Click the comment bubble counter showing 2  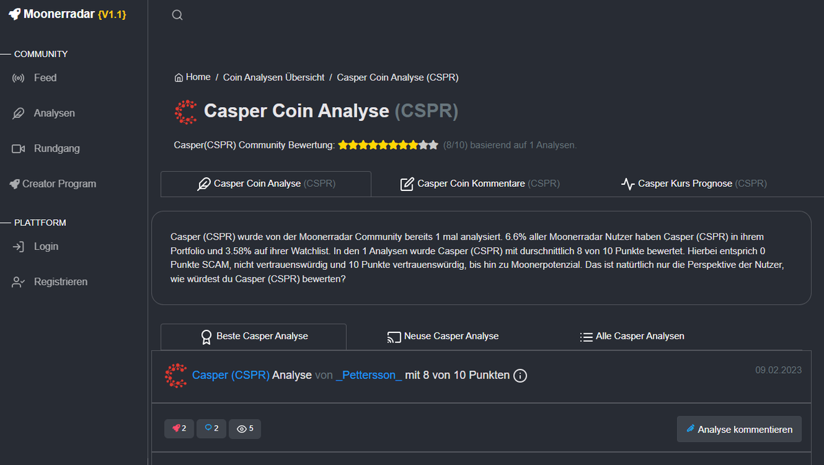(211, 429)
